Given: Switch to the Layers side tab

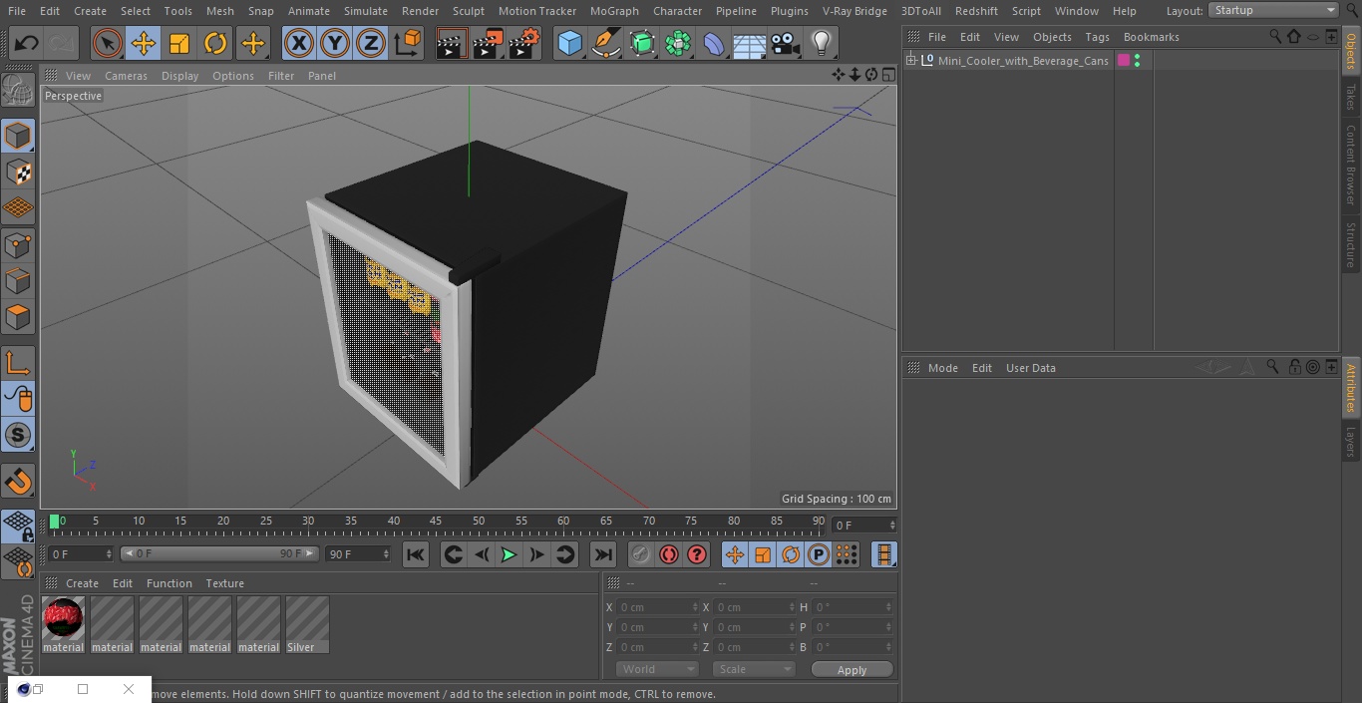Looking at the screenshot, I should pyautogui.click(x=1351, y=442).
